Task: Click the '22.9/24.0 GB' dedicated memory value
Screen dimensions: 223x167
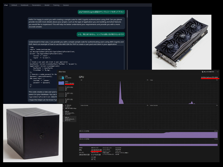Action: (x=96, y=150)
